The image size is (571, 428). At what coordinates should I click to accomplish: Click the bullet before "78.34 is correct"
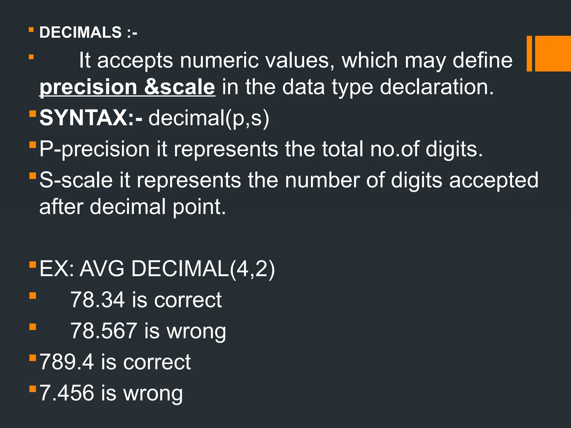pyautogui.click(x=33, y=295)
